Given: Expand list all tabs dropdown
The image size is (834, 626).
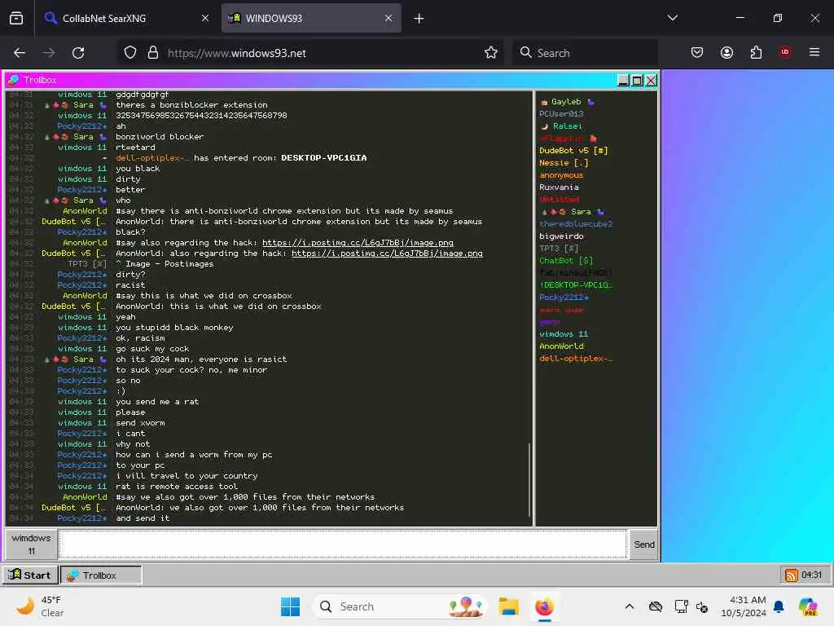Looking at the screenshot, I should (x=672, y=18).
